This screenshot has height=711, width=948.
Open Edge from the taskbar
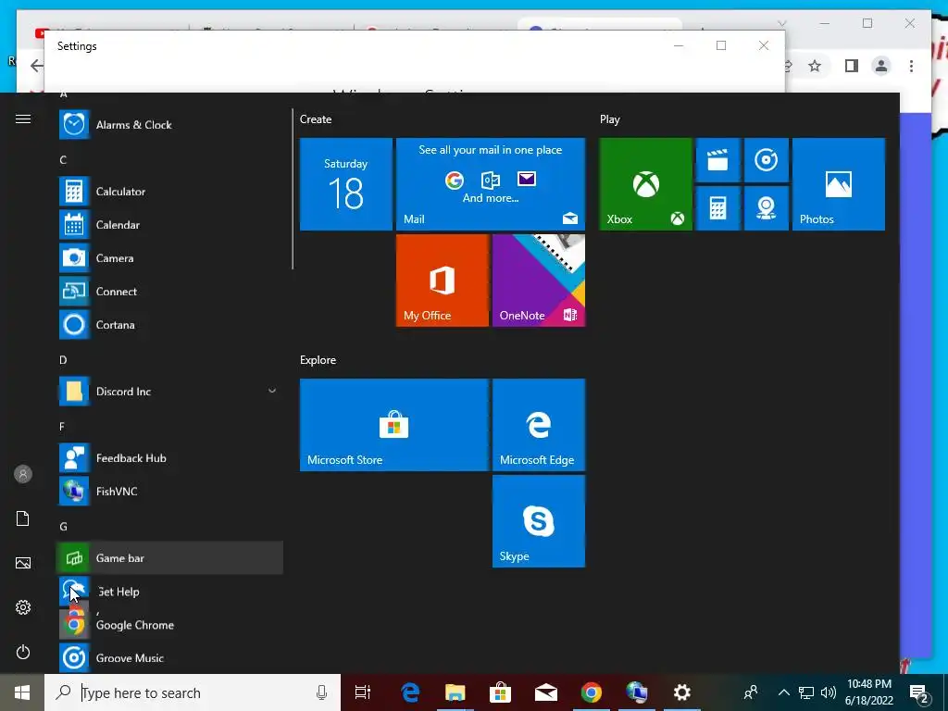[410, 692]
